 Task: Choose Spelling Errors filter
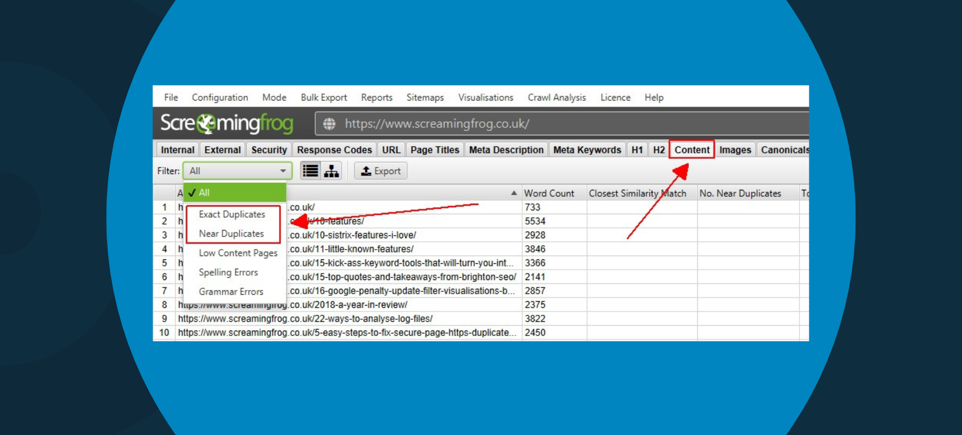coord(228,272)
